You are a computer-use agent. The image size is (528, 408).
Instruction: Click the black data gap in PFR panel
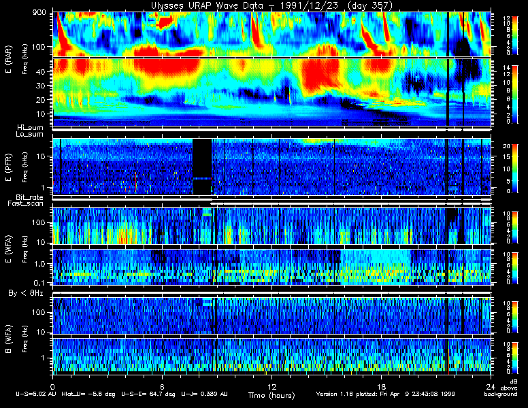click(202, 167)
